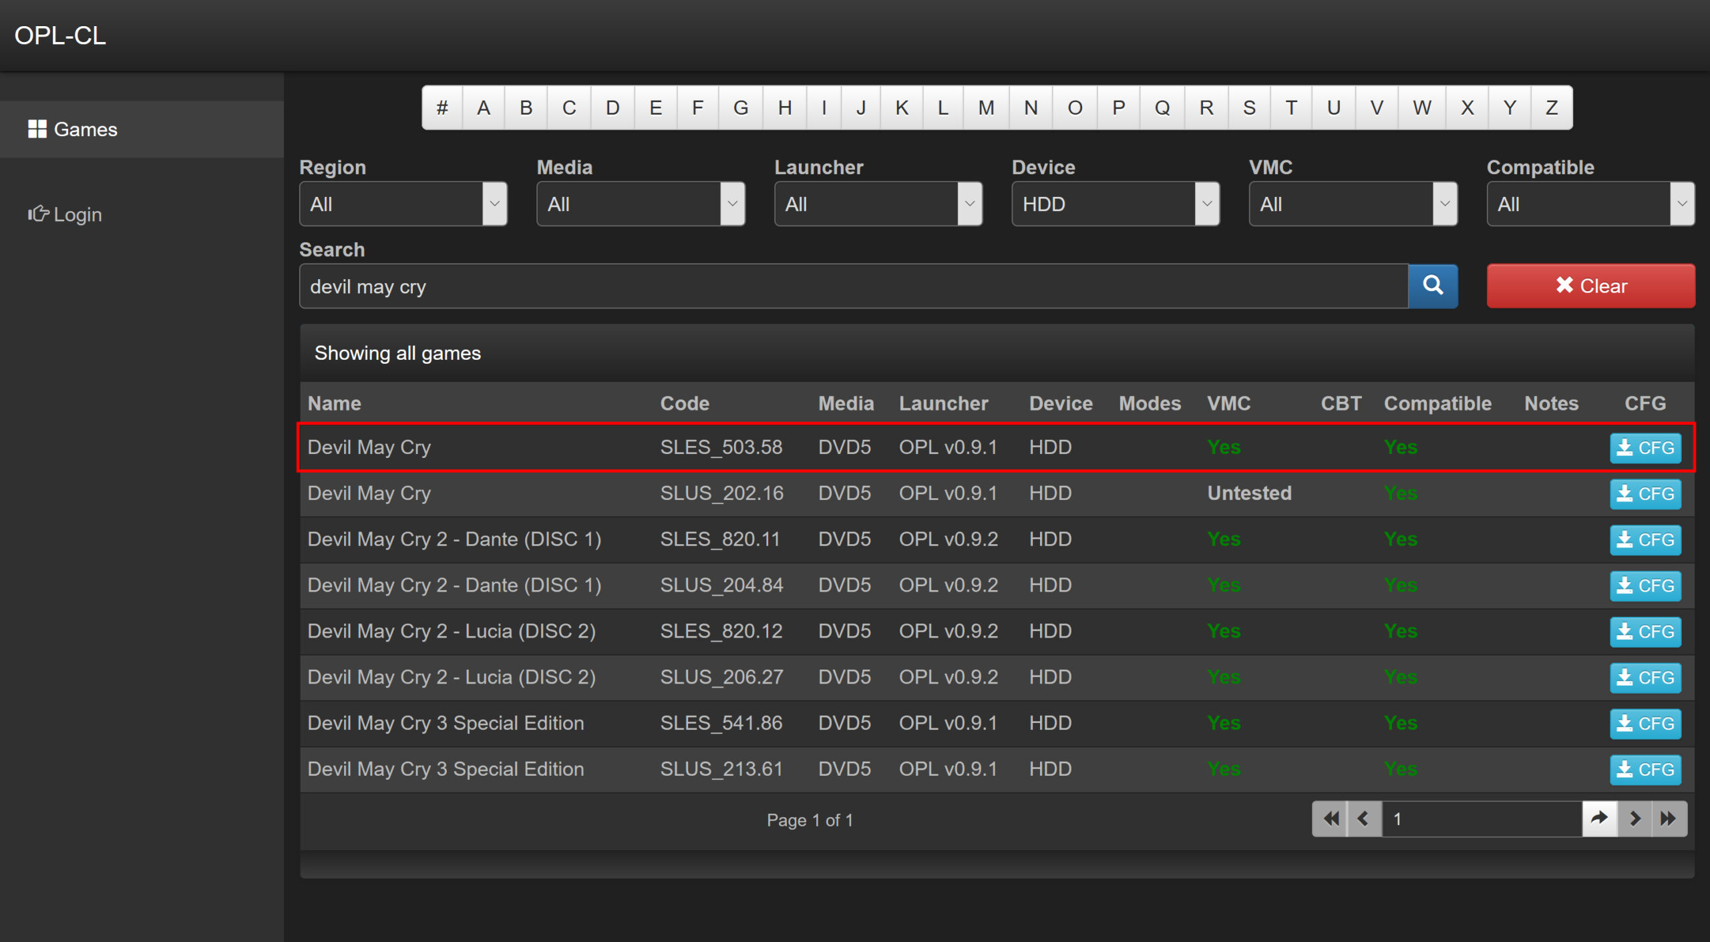Filter games starting with letter G

(x=741, y=107)
